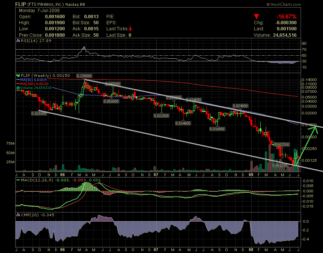
Task: Click the MA(200) 0.05230 legend text
Action: tap(35, 84)
